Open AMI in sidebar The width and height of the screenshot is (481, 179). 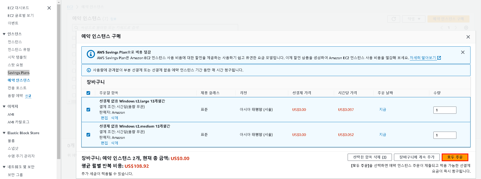pyautogui.click(x=11, y=115)
